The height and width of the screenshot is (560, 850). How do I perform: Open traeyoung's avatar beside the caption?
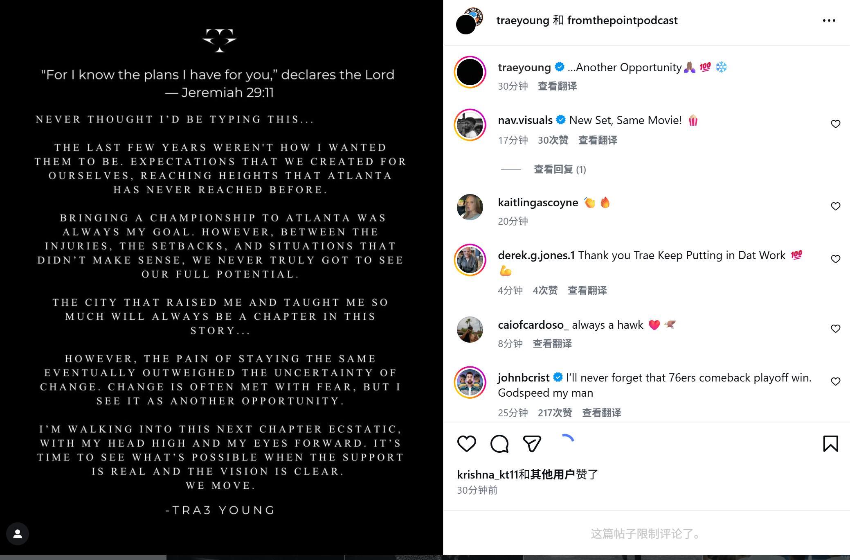click(x=470, y=72)
